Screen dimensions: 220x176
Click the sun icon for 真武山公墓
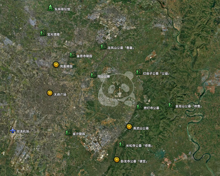pyautogui.click(x=129, y=126)
